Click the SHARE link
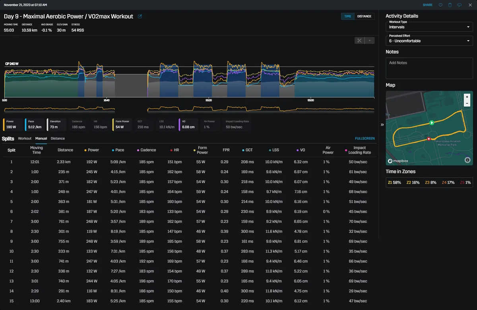477x310 pixels. (x=428, y=5)
